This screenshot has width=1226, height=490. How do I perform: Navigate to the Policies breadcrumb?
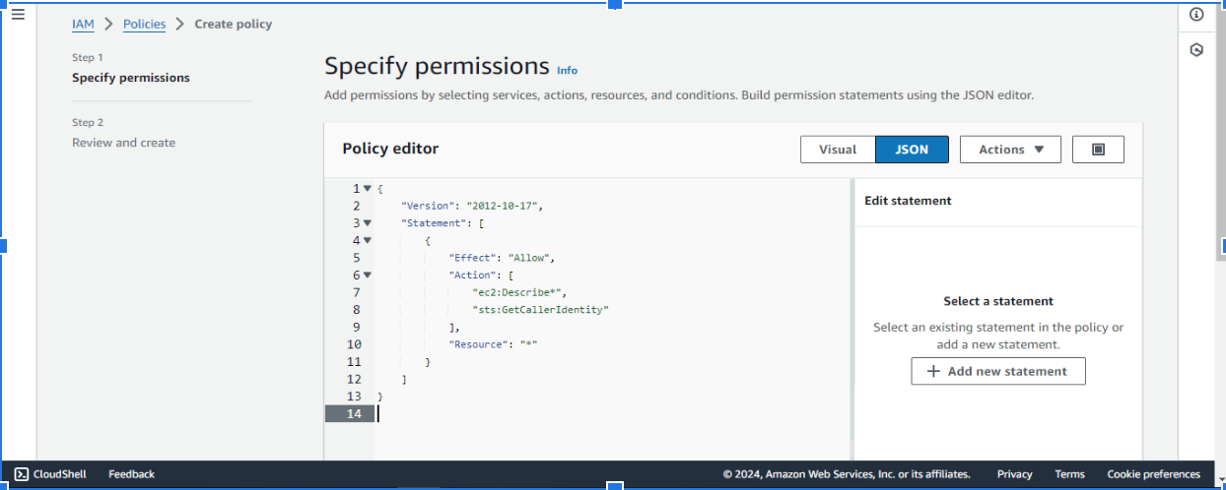coord(144,24)
